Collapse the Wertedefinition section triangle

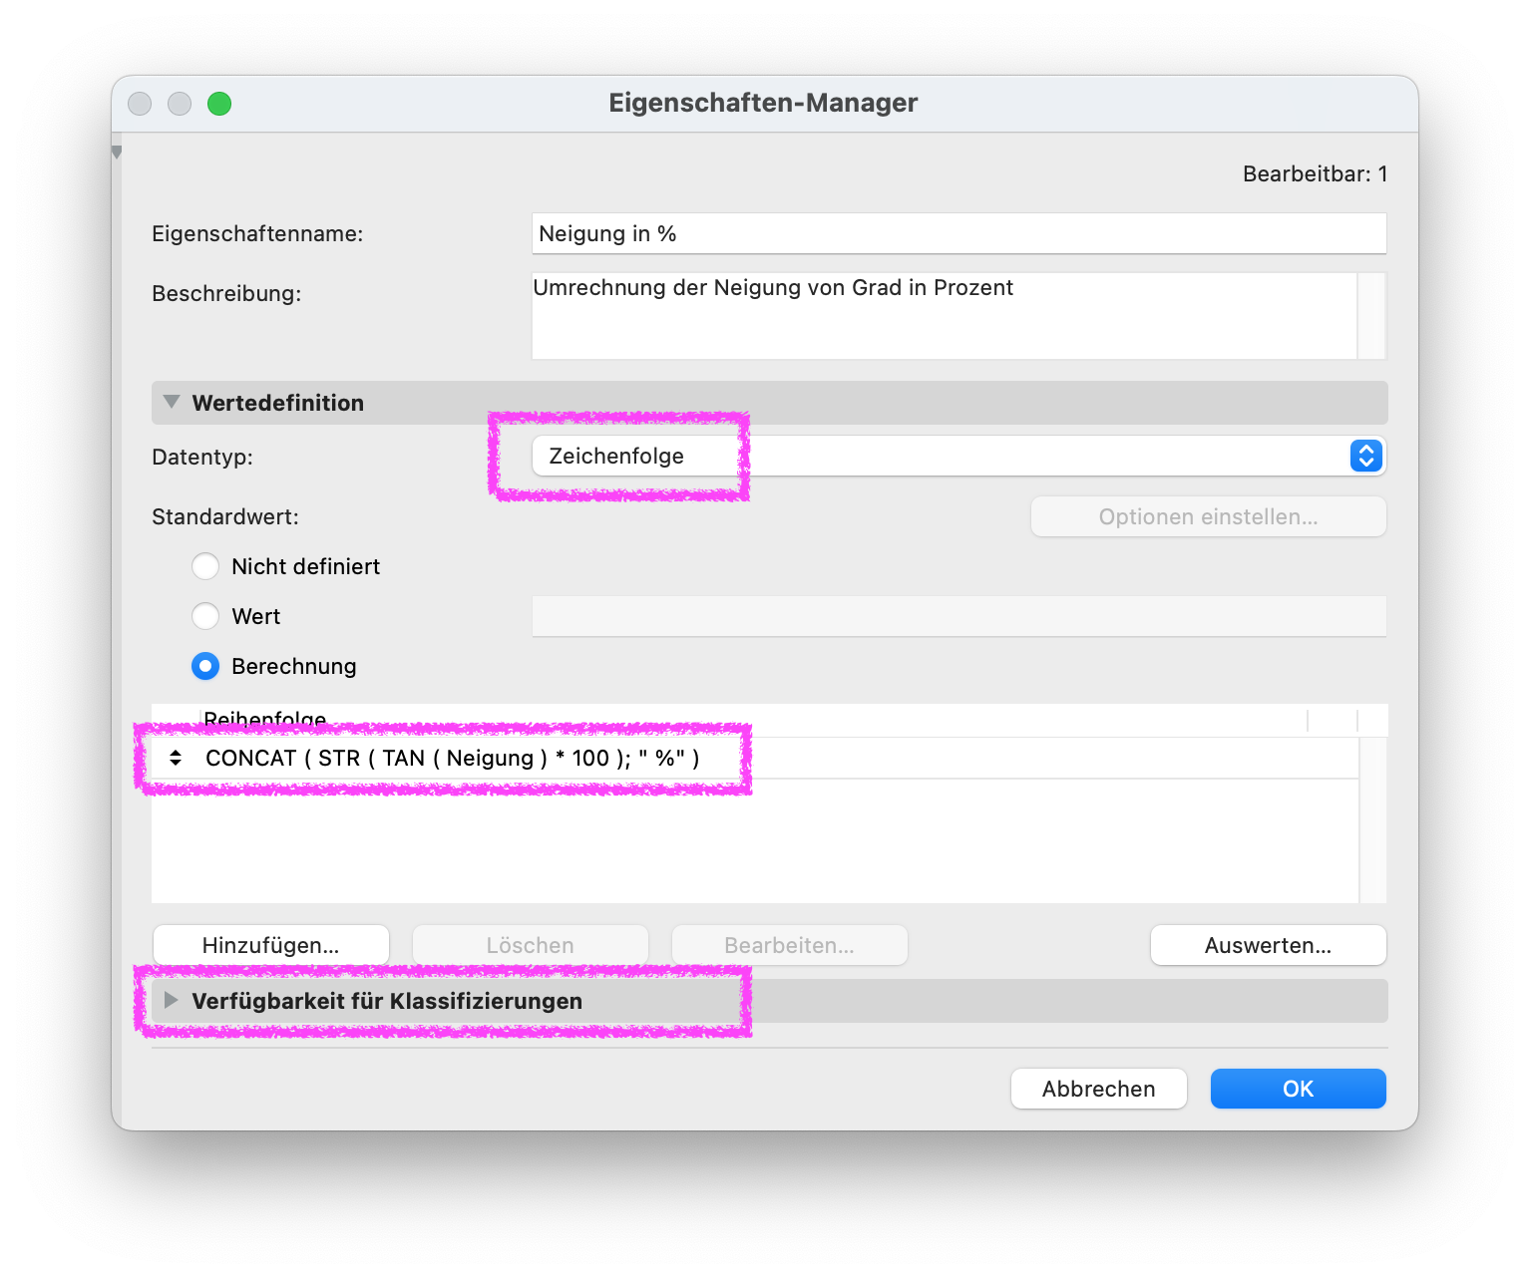[x=172, y=402]
